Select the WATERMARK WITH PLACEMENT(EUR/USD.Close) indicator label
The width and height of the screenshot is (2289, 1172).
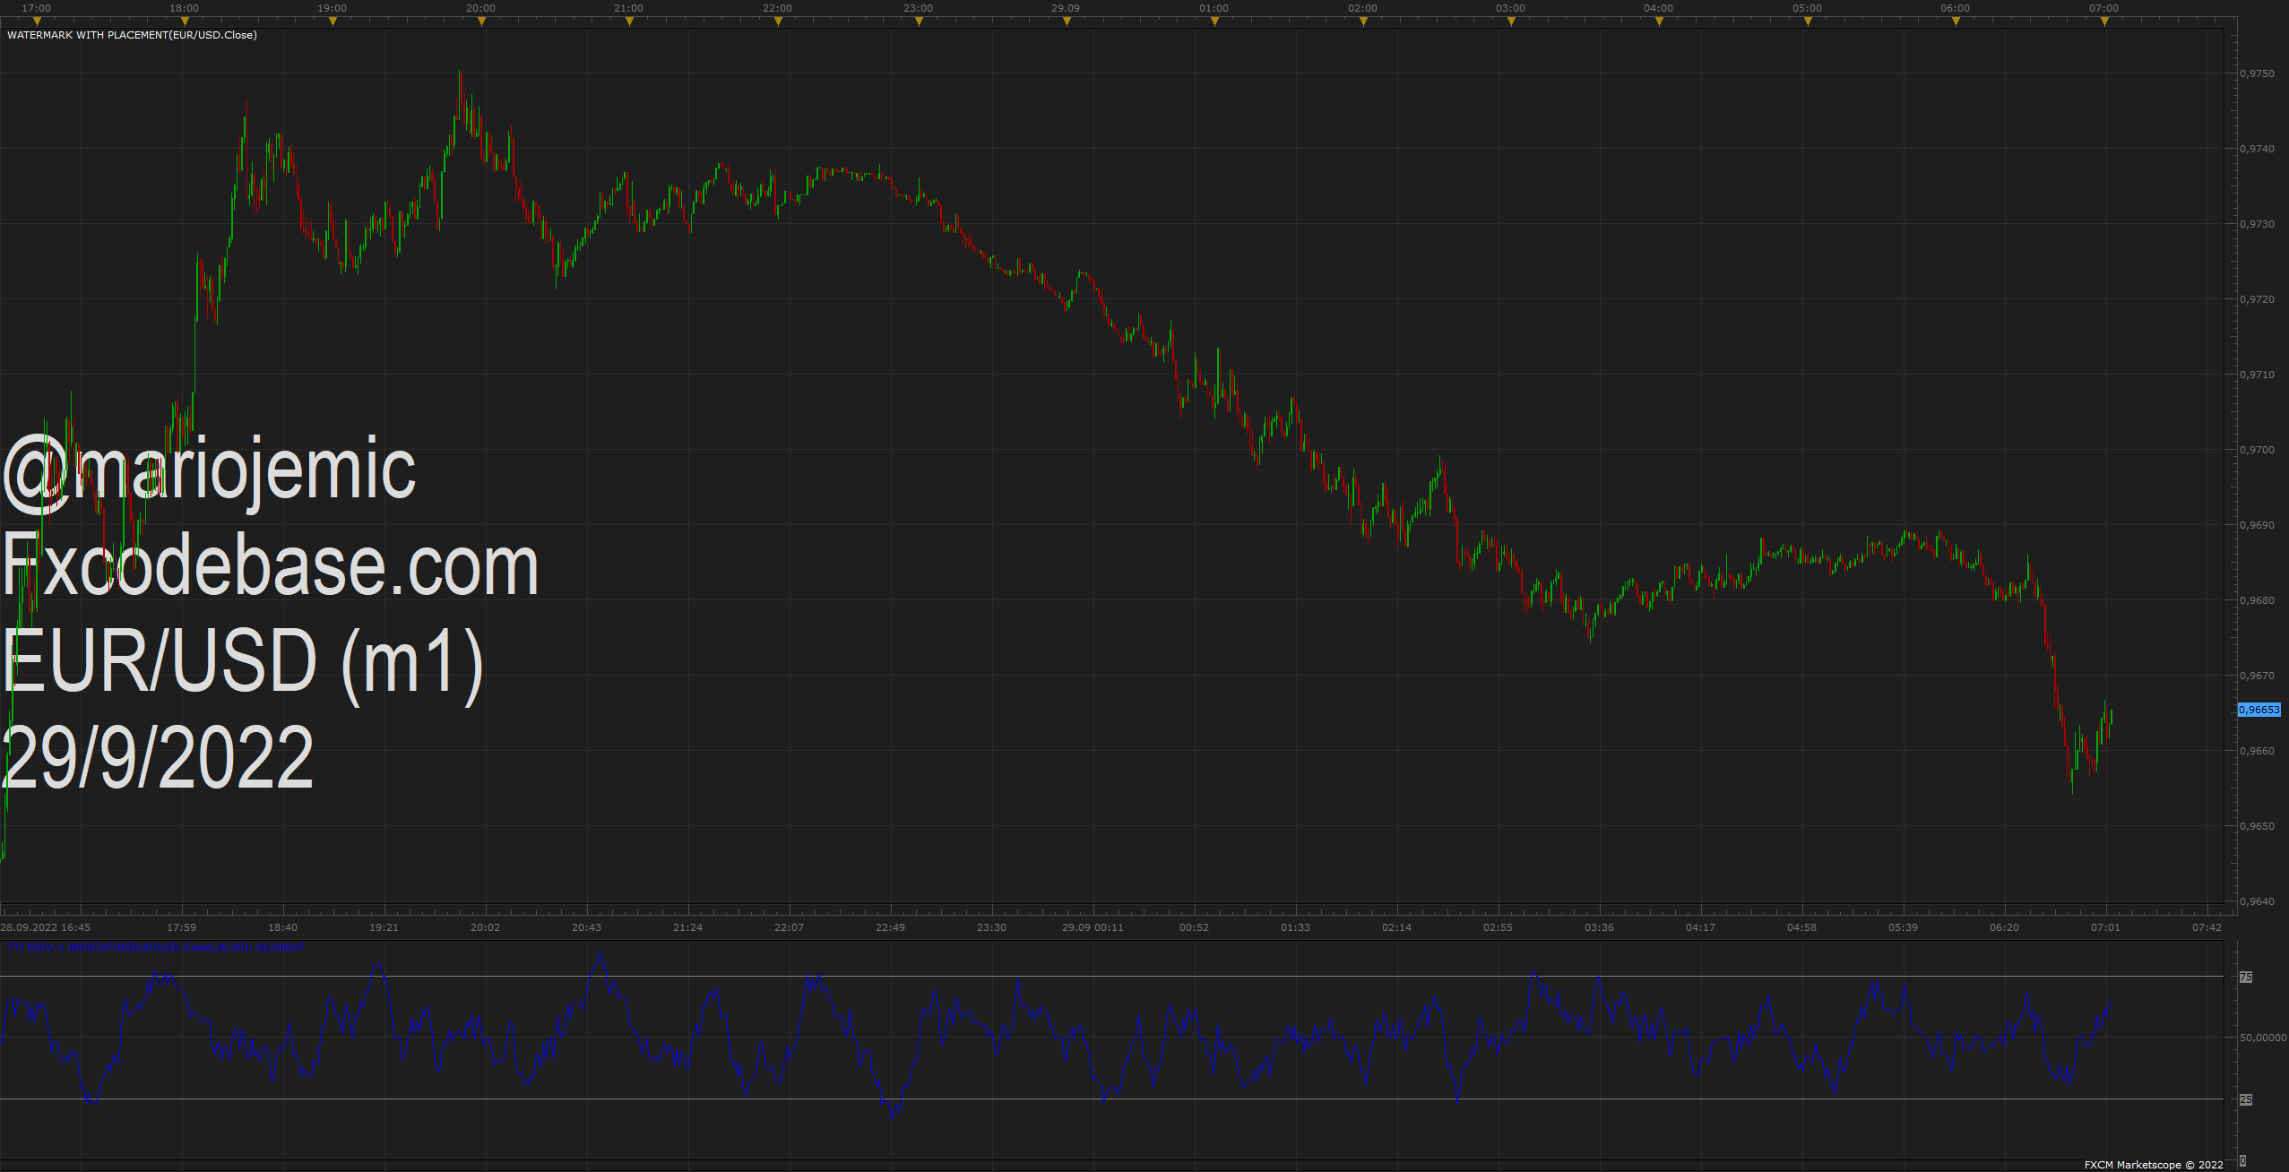coord(132,35)
